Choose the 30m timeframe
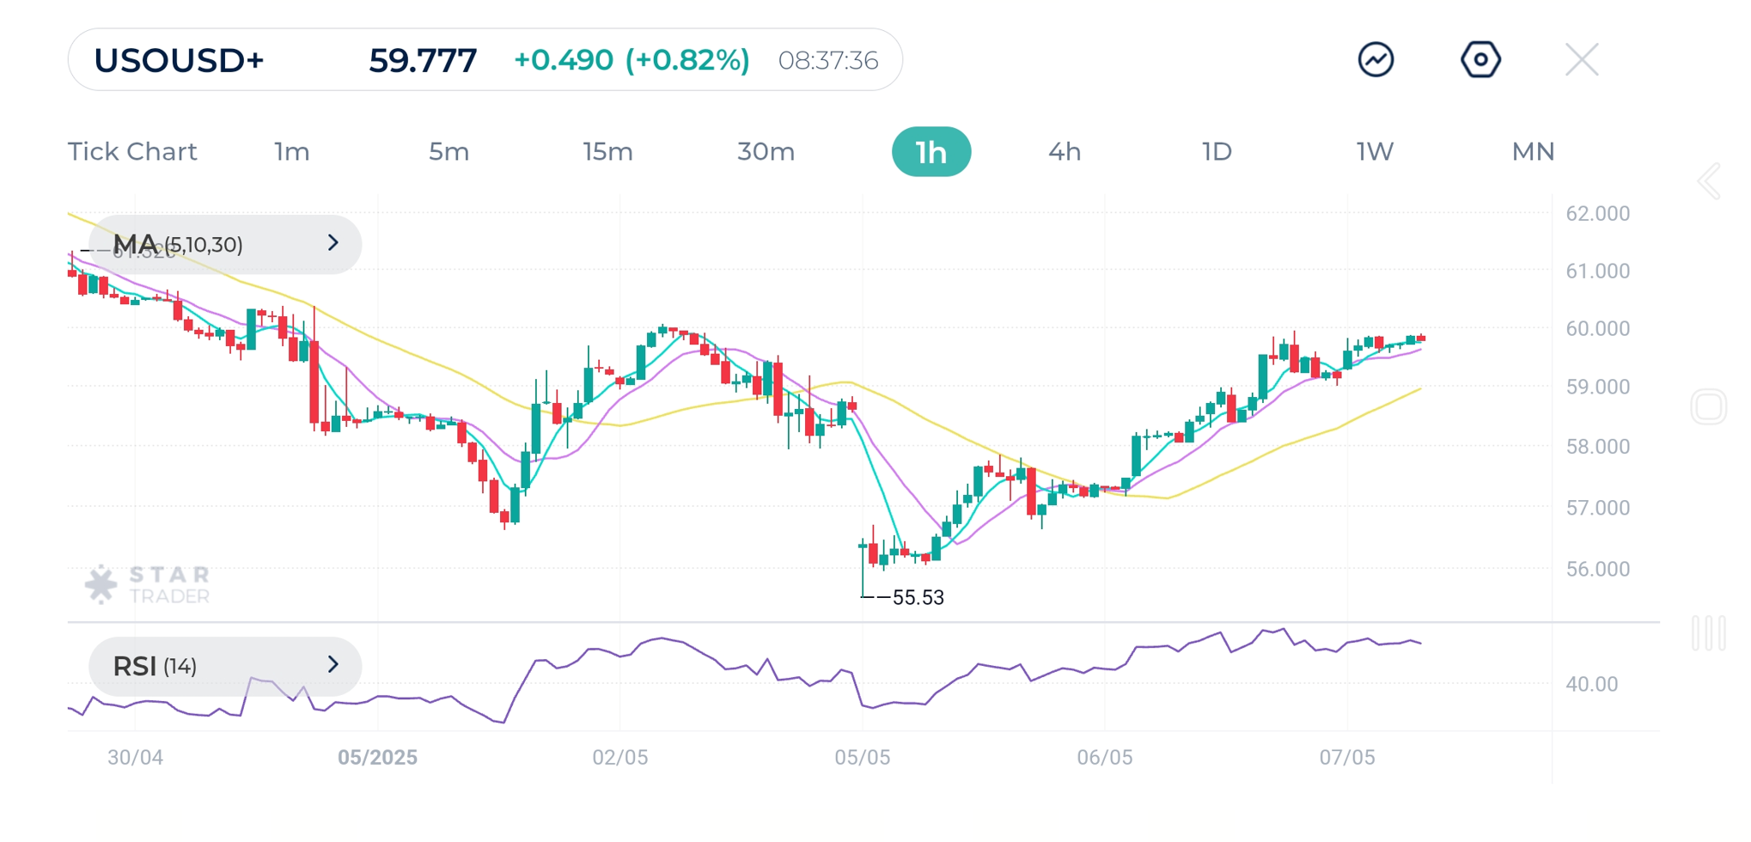 [x=766, y=152]
